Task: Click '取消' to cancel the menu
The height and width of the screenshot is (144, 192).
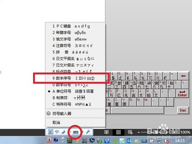Action: pos(75,122)
